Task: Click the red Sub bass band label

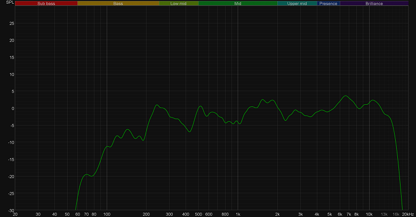Action: coord(46,3)
